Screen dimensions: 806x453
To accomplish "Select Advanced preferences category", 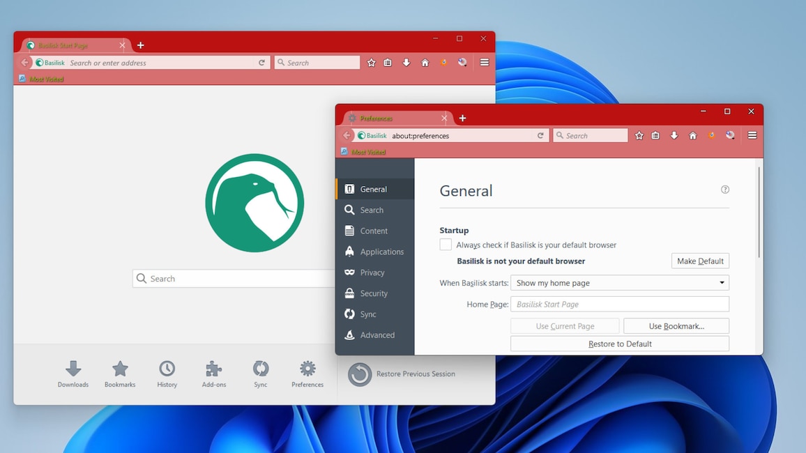I will tap(374, 335).
